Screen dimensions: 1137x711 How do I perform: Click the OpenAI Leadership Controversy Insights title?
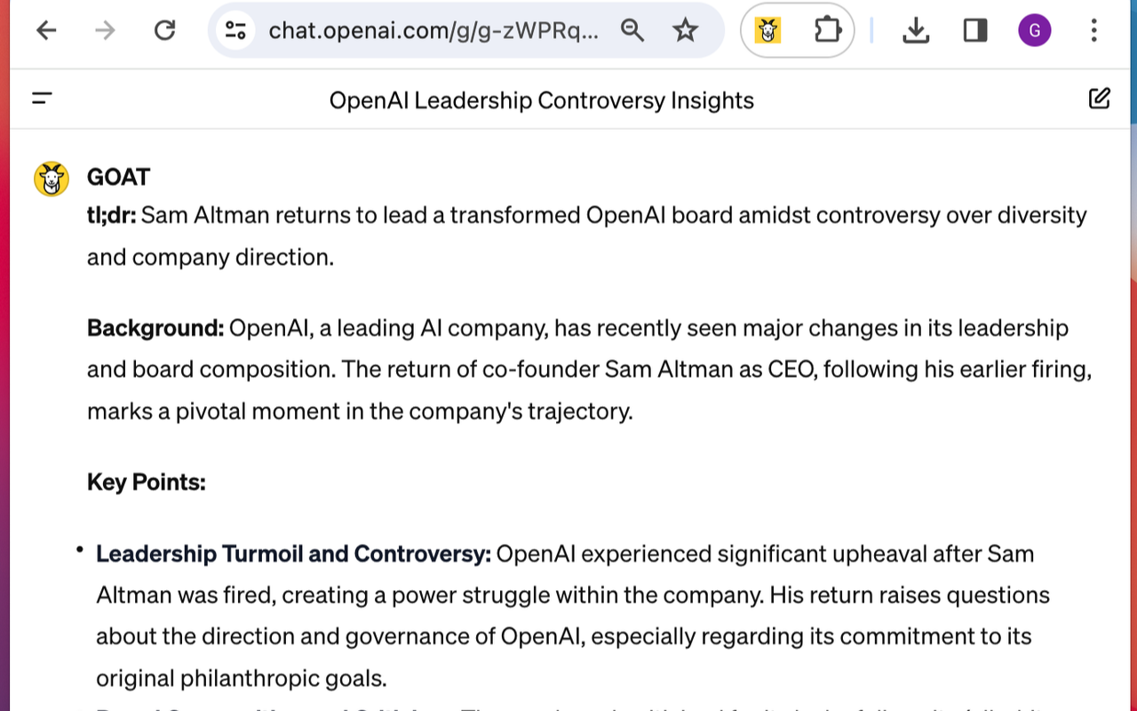coord(541,100)
